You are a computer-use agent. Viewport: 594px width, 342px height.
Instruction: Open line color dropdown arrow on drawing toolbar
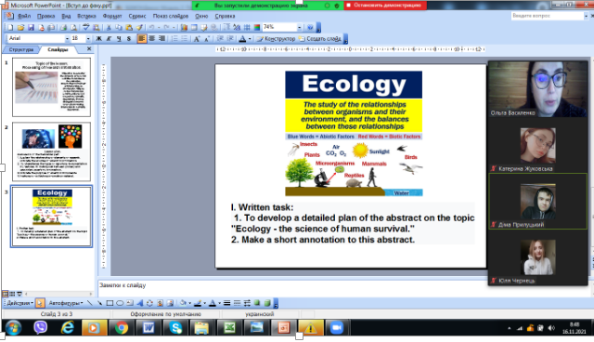coord(204,303)
